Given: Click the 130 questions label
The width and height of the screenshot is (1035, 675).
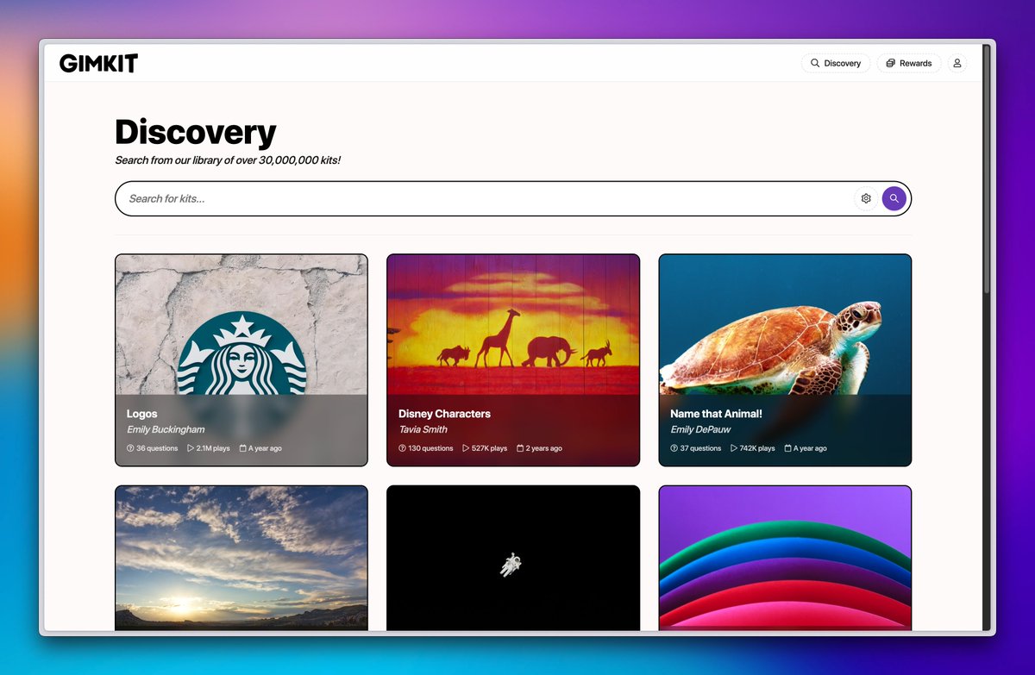Looking at the screenshot, I should (426, 448).
